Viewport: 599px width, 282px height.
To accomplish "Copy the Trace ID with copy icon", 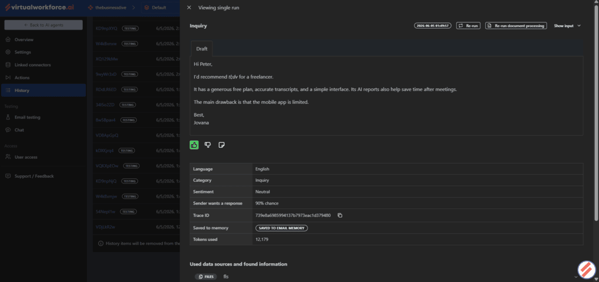I will pos(339,215).
